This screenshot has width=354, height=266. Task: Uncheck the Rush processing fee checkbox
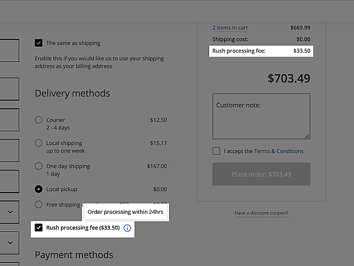click(x=39, y=228)
